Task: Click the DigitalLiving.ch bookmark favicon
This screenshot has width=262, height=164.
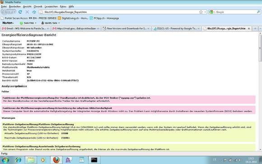Action: [x=59, y=18]
